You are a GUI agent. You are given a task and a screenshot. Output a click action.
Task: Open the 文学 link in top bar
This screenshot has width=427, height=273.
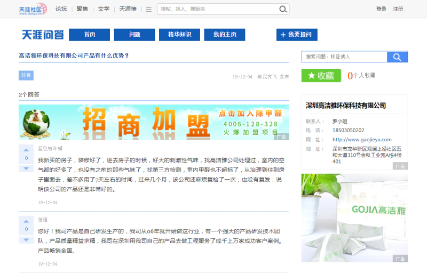pos(104,9)
